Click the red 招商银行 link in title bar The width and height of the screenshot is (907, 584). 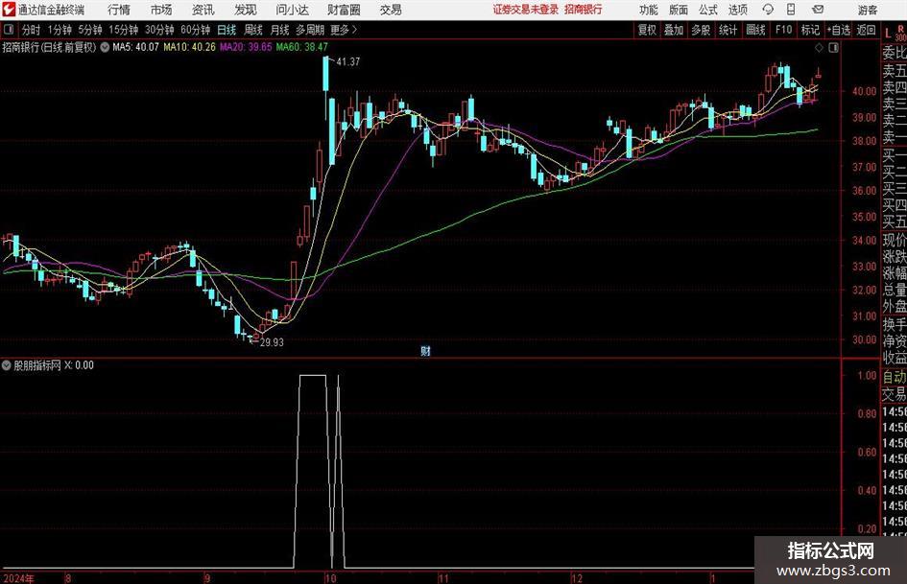click(x=584, y=10)
